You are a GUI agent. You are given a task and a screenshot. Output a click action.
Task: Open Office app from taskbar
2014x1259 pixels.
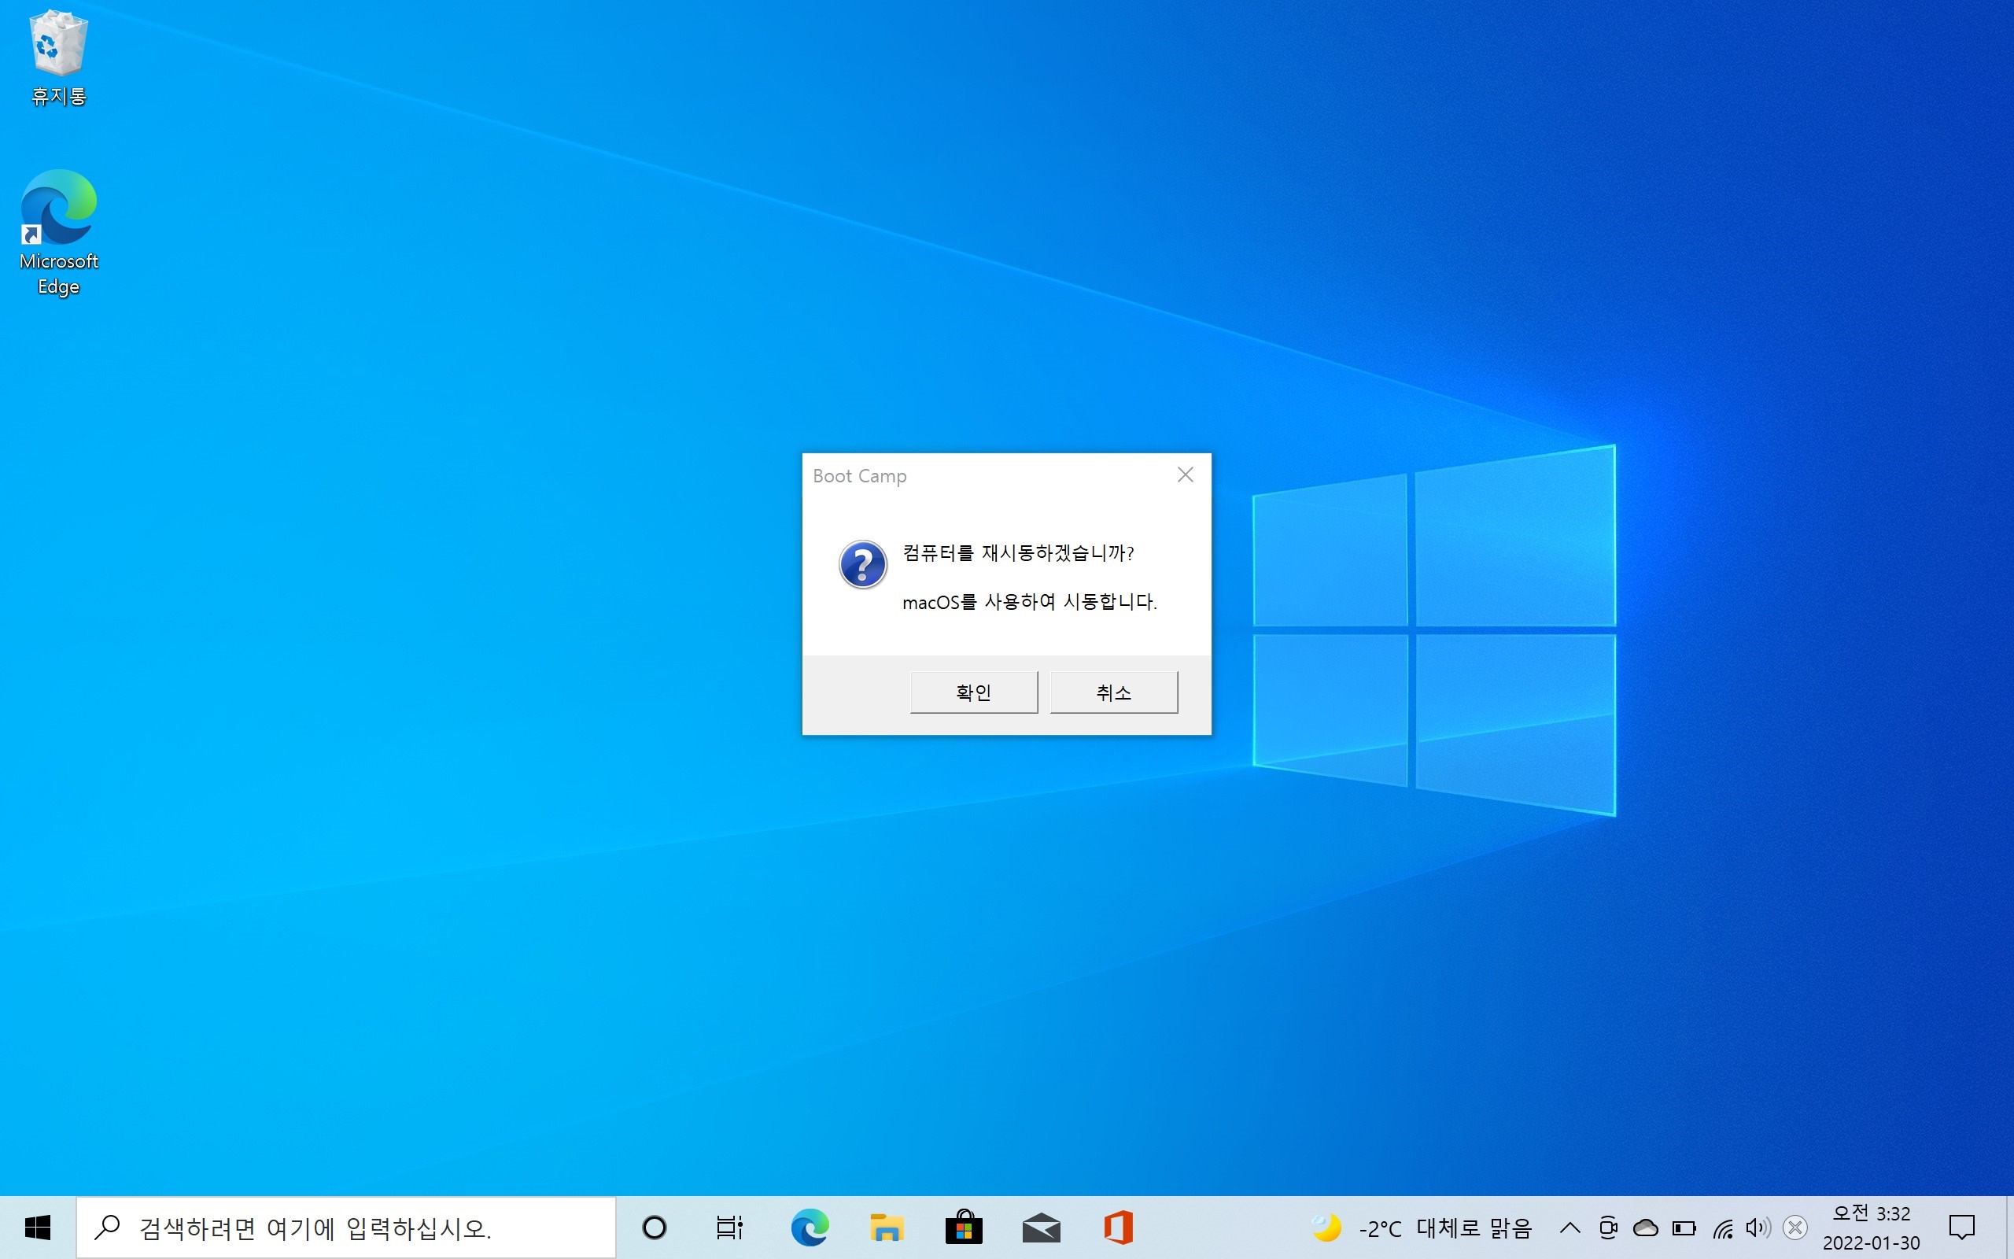pyautogui.click(x=1119, y=1228)
